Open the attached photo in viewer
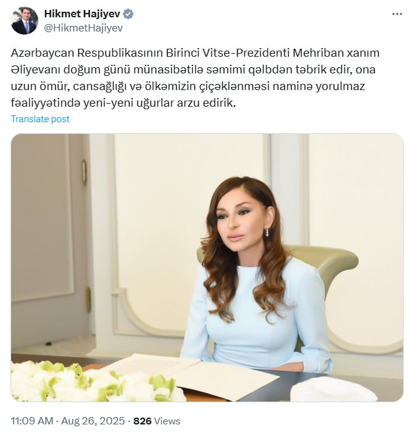The image size is (413, 438). click(207, 268)
